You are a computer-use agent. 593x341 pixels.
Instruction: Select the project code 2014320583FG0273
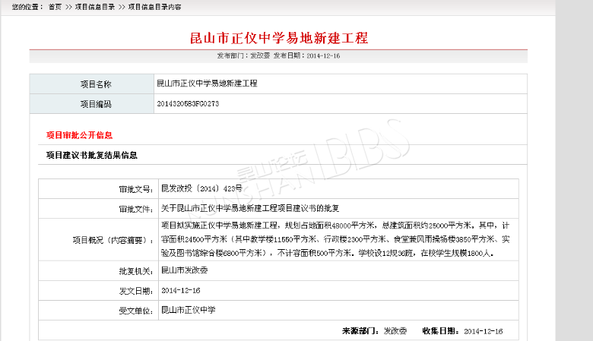pos(188,104)
